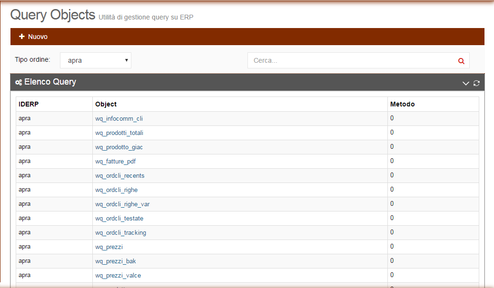494x288 pixels.
Task: Click the refresh icon in Elenco Query header
Action: click(x=476, y=83)
